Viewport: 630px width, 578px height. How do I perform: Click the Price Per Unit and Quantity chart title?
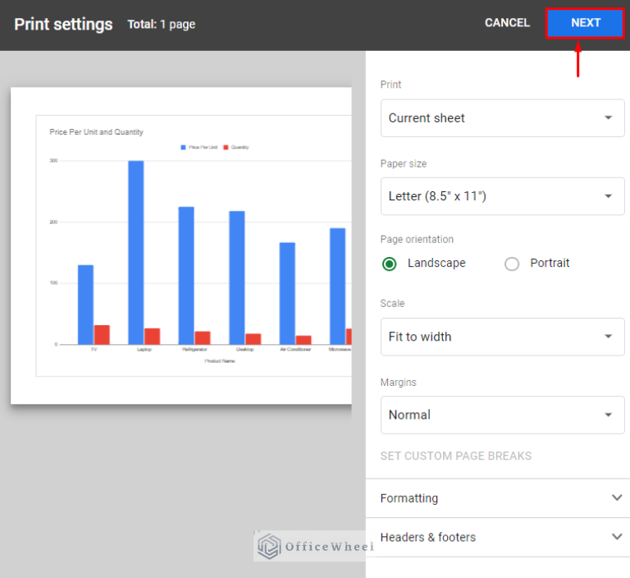pyautogui.click(x=96, y=132)
